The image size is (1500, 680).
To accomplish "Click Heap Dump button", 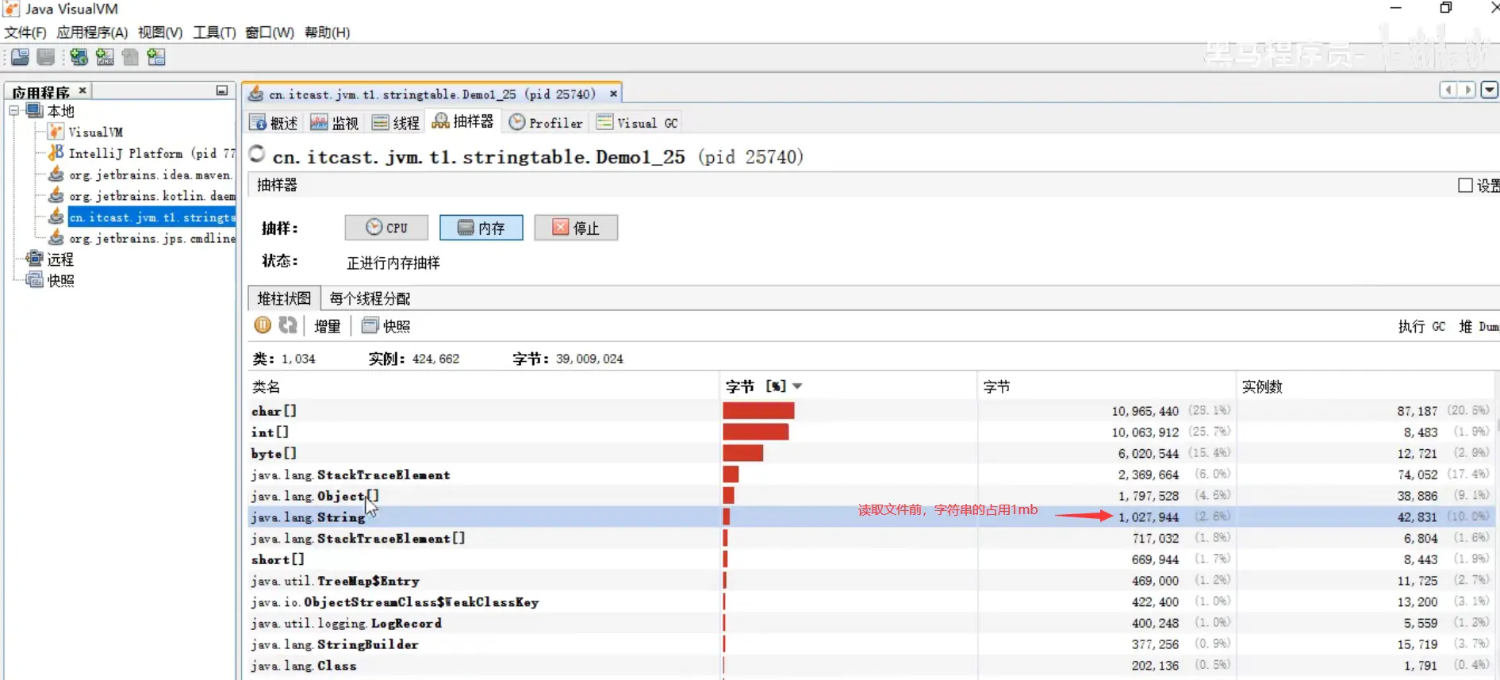I will pyautogui.click(x=1479, y=326).
